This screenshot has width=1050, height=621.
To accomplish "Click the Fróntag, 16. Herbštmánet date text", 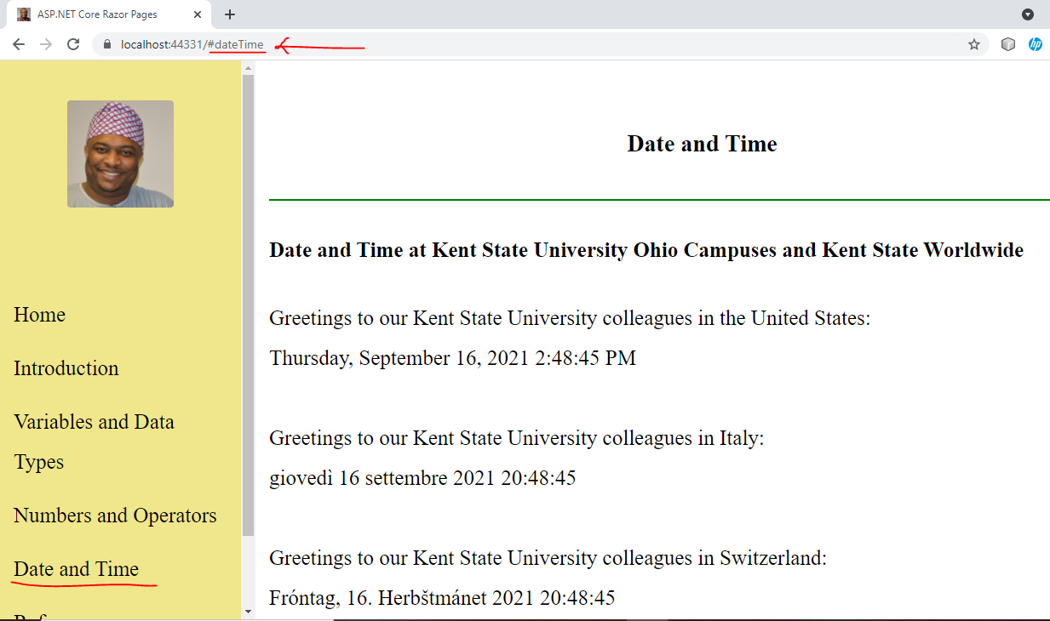I will [442, 598].
